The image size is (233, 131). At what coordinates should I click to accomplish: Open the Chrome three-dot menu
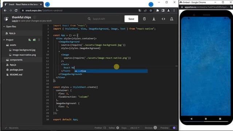pos(174,11)
